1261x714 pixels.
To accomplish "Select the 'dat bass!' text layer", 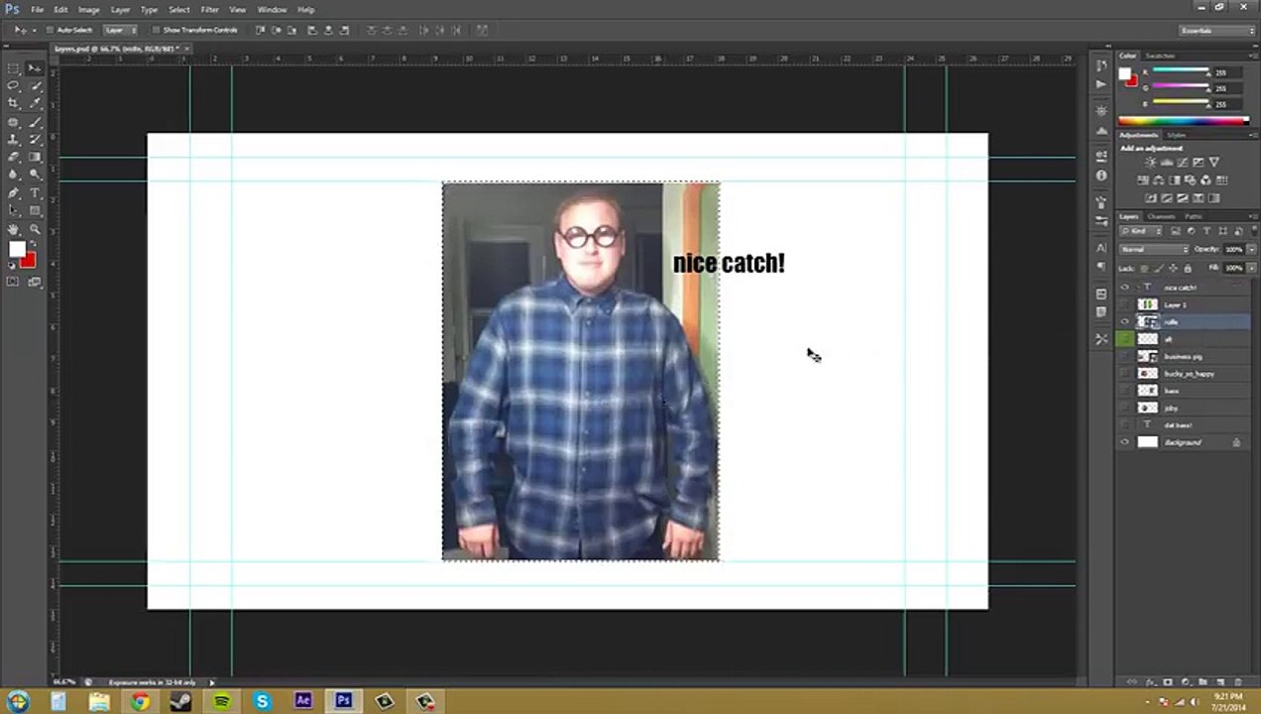I will coord(1183,425).
